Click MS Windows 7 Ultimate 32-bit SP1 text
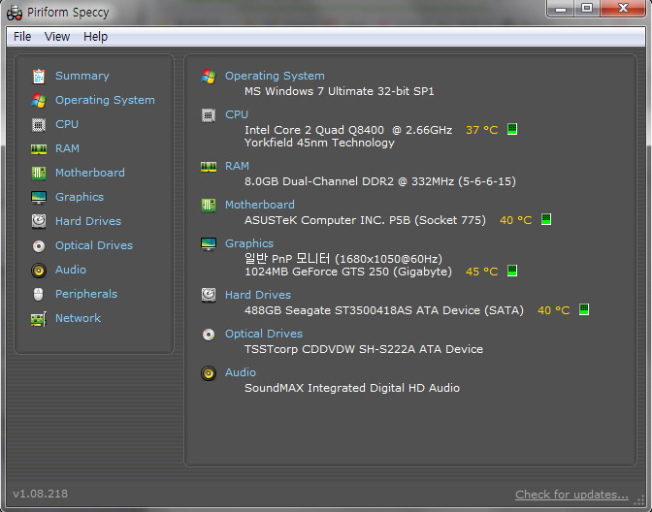Image resolution: width=652 pixels, height=512 pixels. (340, 91)
